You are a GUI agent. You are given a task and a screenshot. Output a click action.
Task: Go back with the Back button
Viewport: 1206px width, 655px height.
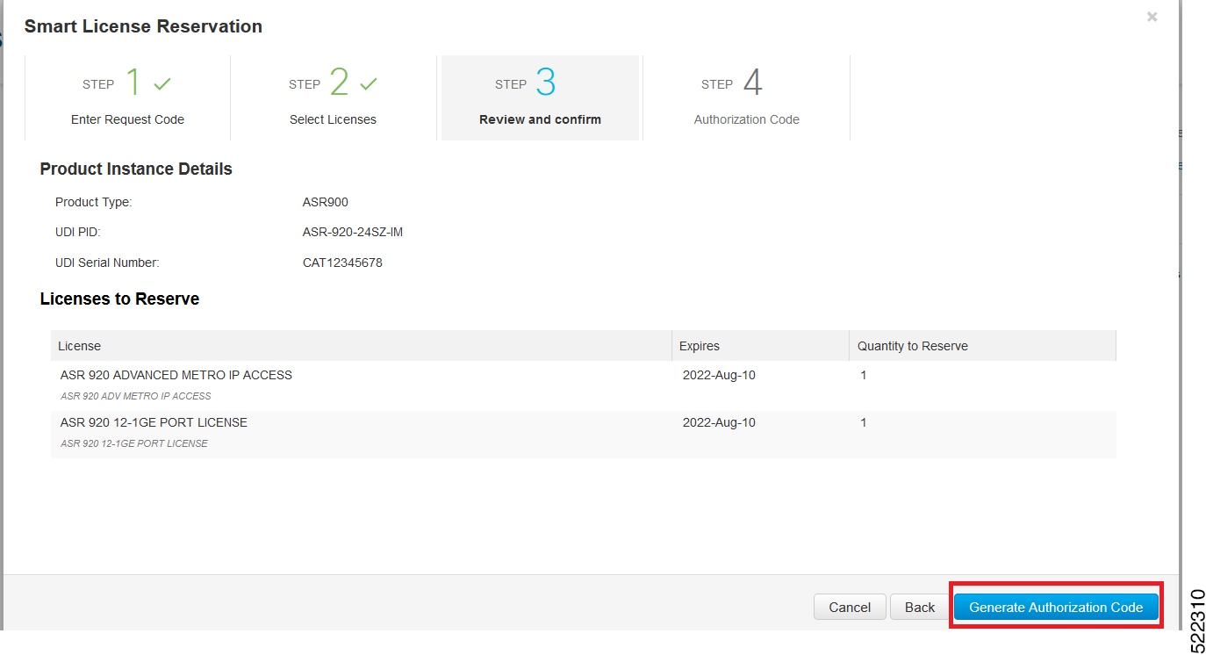(x=920, y=607)
